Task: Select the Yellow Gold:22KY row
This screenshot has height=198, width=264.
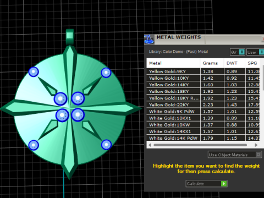Action: click(x=203, y=105)
